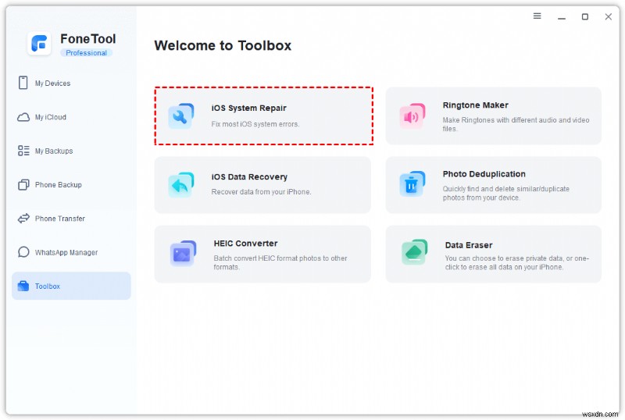Click 'Batch convert HEIC format photos' description
This screenshot has width=625, height=420.
click(x=280, y=262)
